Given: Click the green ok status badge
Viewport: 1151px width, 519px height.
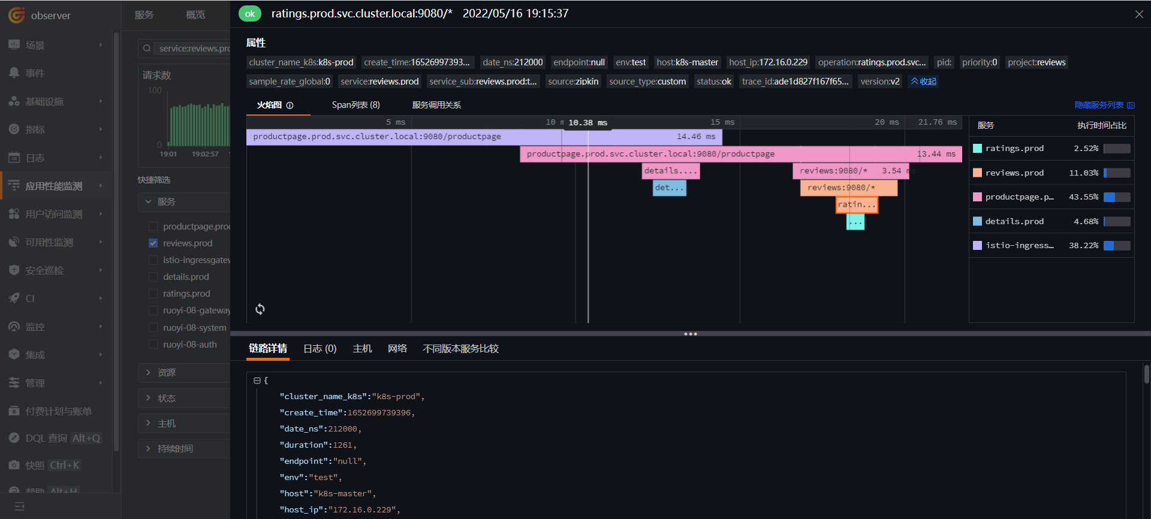Looking at the screenshot, I should point(250,14).
